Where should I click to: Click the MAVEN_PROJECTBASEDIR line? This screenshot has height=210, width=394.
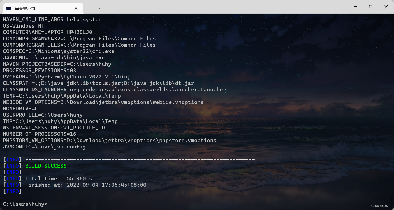click(x=57, y=64)
